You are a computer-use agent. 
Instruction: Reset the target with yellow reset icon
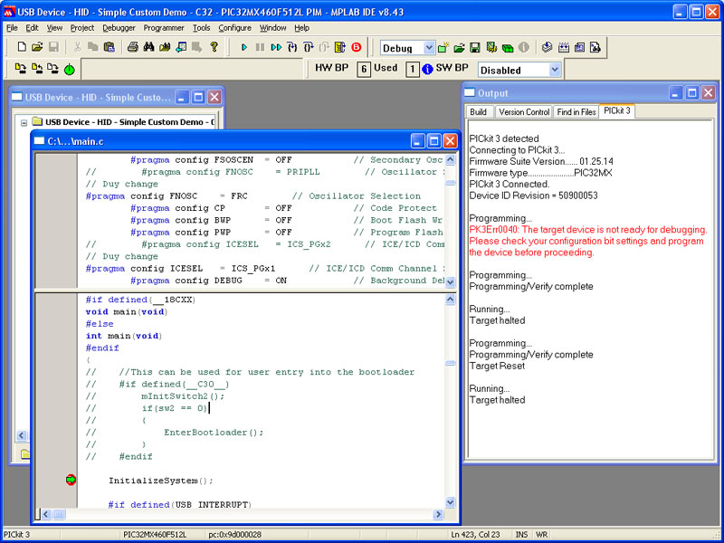(x=340, y=47)
